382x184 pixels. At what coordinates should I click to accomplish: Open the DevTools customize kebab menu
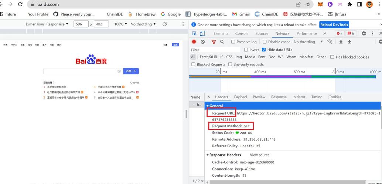point(372,33)
